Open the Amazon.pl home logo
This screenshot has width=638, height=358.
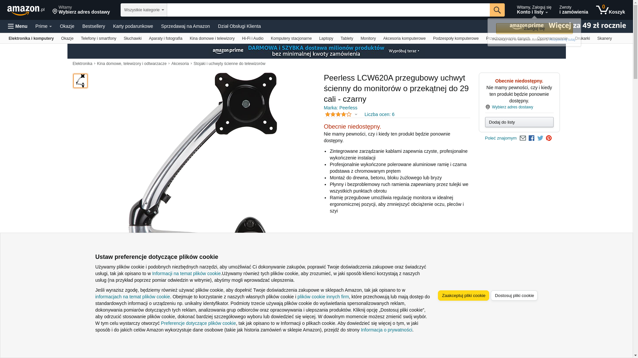26,10
